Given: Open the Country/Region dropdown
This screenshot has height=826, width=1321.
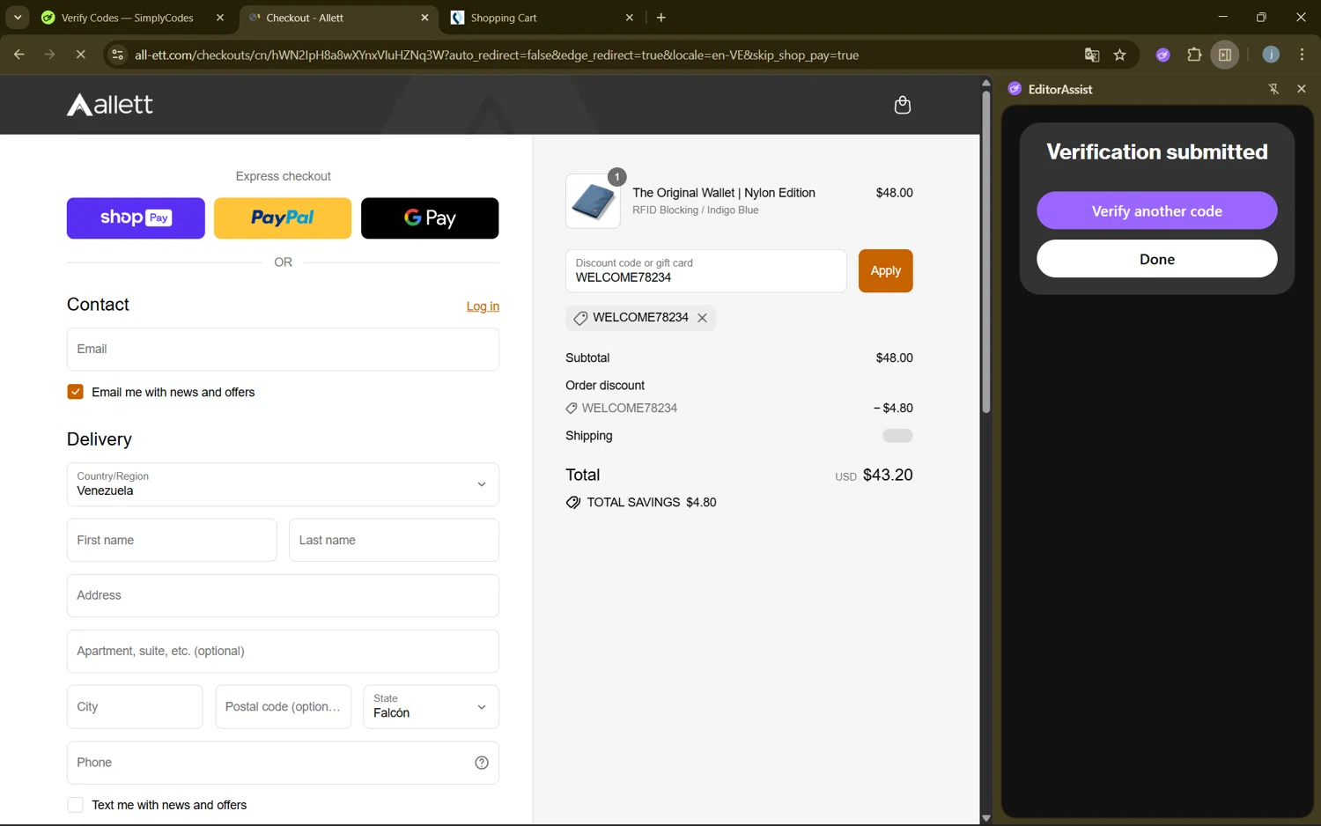Looking at the screenshot, I should (283, 484).
